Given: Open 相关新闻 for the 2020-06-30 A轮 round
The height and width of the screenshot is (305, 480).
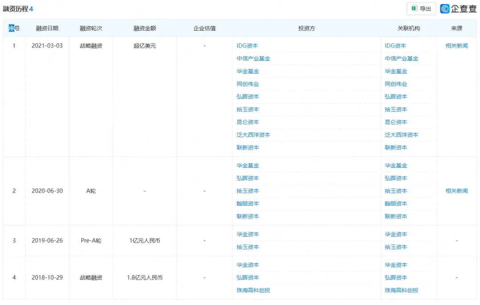Looking at the screenshot, I should [x=456, y=191].
